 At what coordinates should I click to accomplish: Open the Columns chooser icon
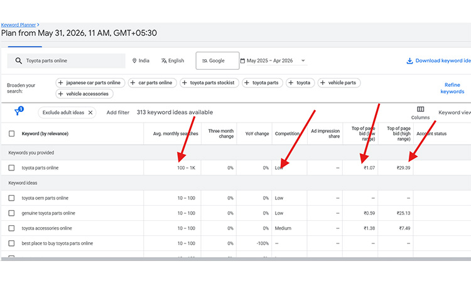pyautogui.click(x=420, y=109)
